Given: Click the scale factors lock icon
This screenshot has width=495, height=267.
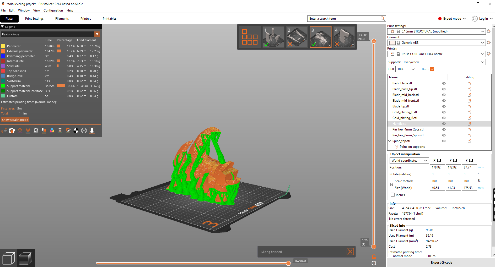Looking at the screenshot, I should [392, 184].
